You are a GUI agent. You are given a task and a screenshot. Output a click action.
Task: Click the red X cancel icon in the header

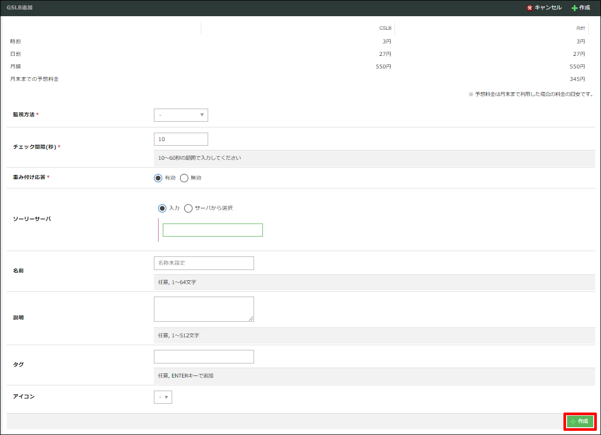tap(530, 8)
